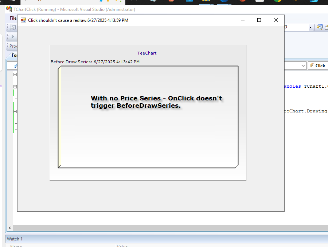328x247 pixels.
Task: Click the 'With no Price Series' annotation
Action: pyautogui.click(x=156, y=102)
